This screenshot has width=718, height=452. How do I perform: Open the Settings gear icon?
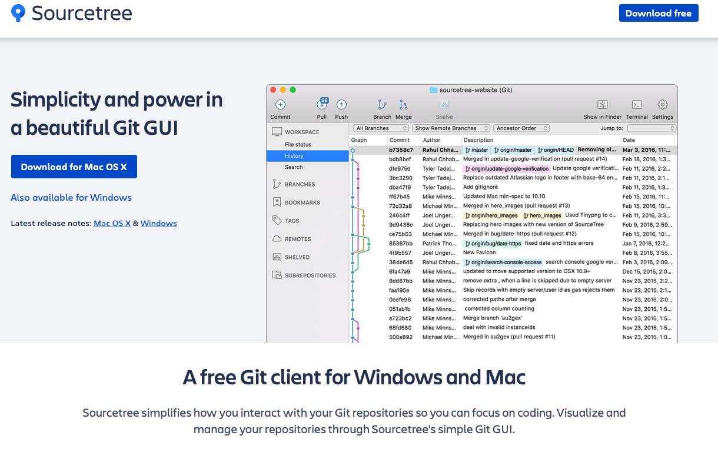(663, 105)
